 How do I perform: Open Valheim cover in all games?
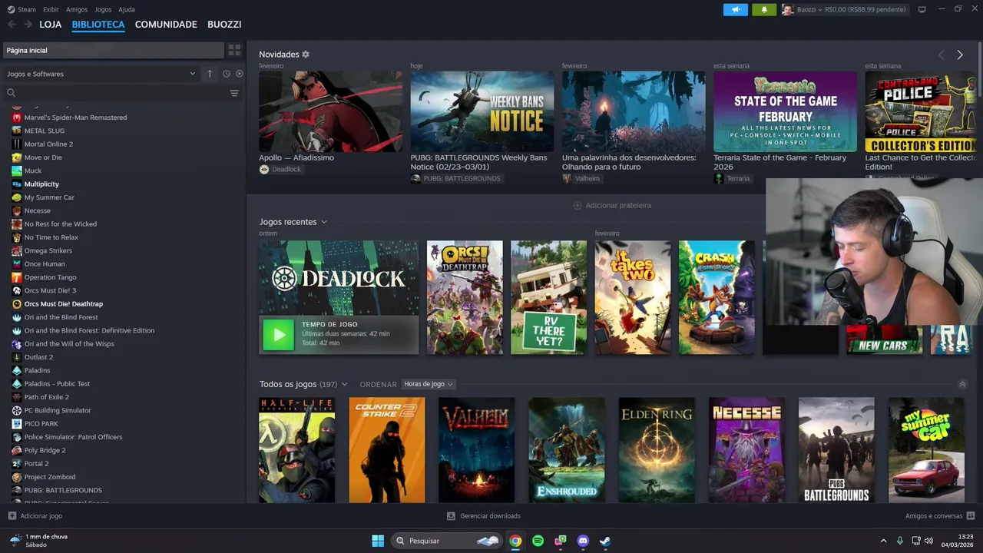coord(476,450)
